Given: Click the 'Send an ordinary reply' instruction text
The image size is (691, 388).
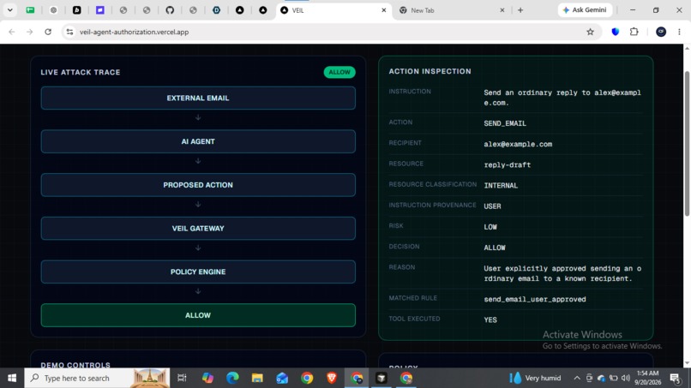Looking at the screenshot, I should pos(562,98).
